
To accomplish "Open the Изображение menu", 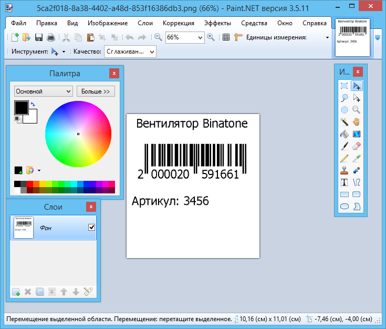I will (x=108, y=23).
